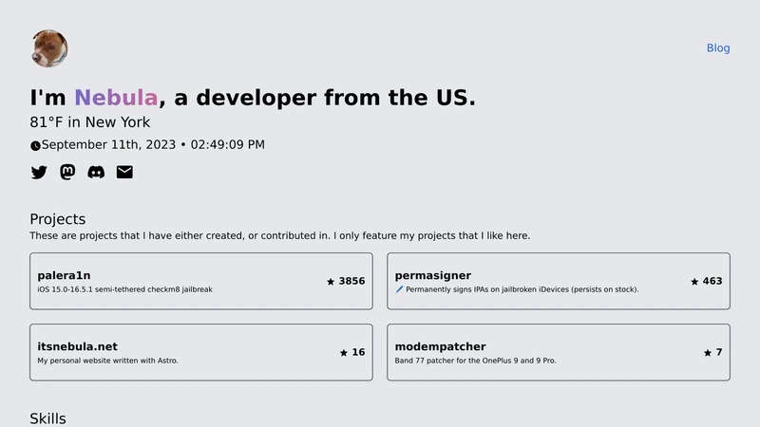760x427 pixels.
Task: Click the dog profile avatar
Action: click(x=49, y=48)
